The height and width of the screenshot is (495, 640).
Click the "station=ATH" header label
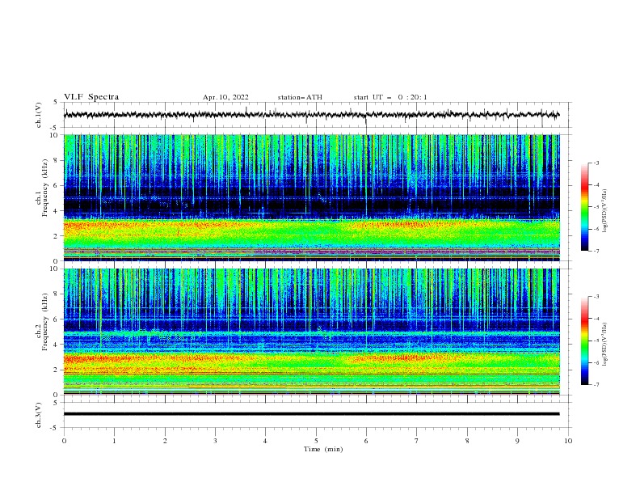pos(300,97)
